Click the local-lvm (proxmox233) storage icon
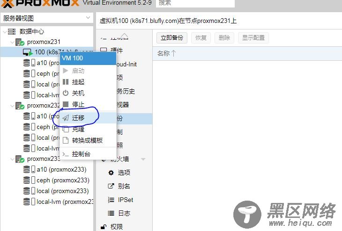 29,202
